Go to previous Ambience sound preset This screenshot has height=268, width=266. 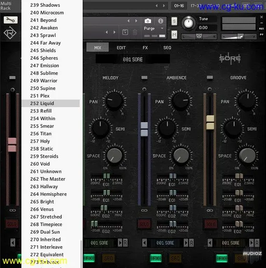144,243
